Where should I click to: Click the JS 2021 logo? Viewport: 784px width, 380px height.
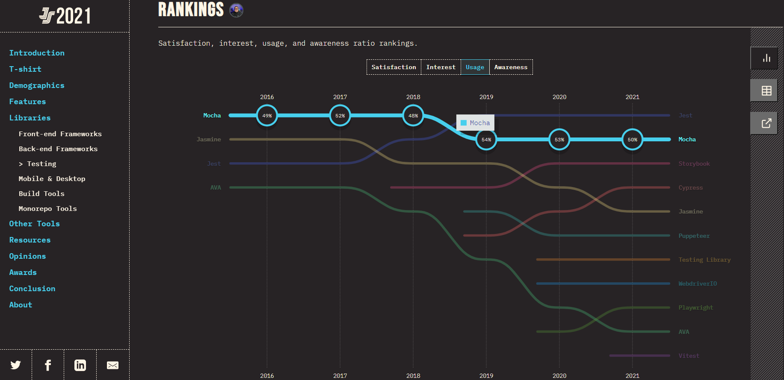coord(65,16)
